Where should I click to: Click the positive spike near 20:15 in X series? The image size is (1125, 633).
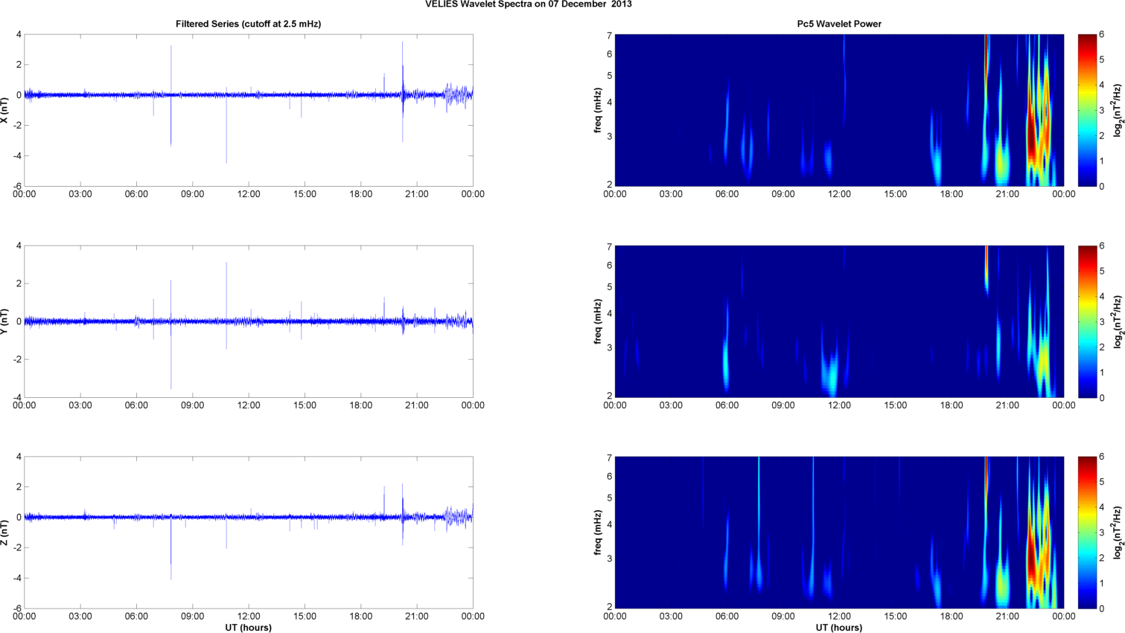(403, 67)
